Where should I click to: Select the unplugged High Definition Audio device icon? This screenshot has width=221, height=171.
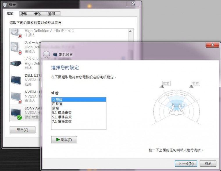point(17,33)
